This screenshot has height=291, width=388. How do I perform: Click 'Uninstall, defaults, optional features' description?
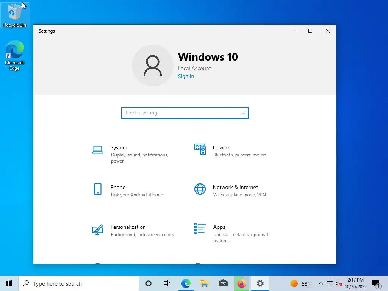pos(240,238)
